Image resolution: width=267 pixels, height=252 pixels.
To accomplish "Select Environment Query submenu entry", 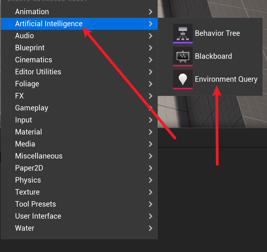I will [226, 79].
